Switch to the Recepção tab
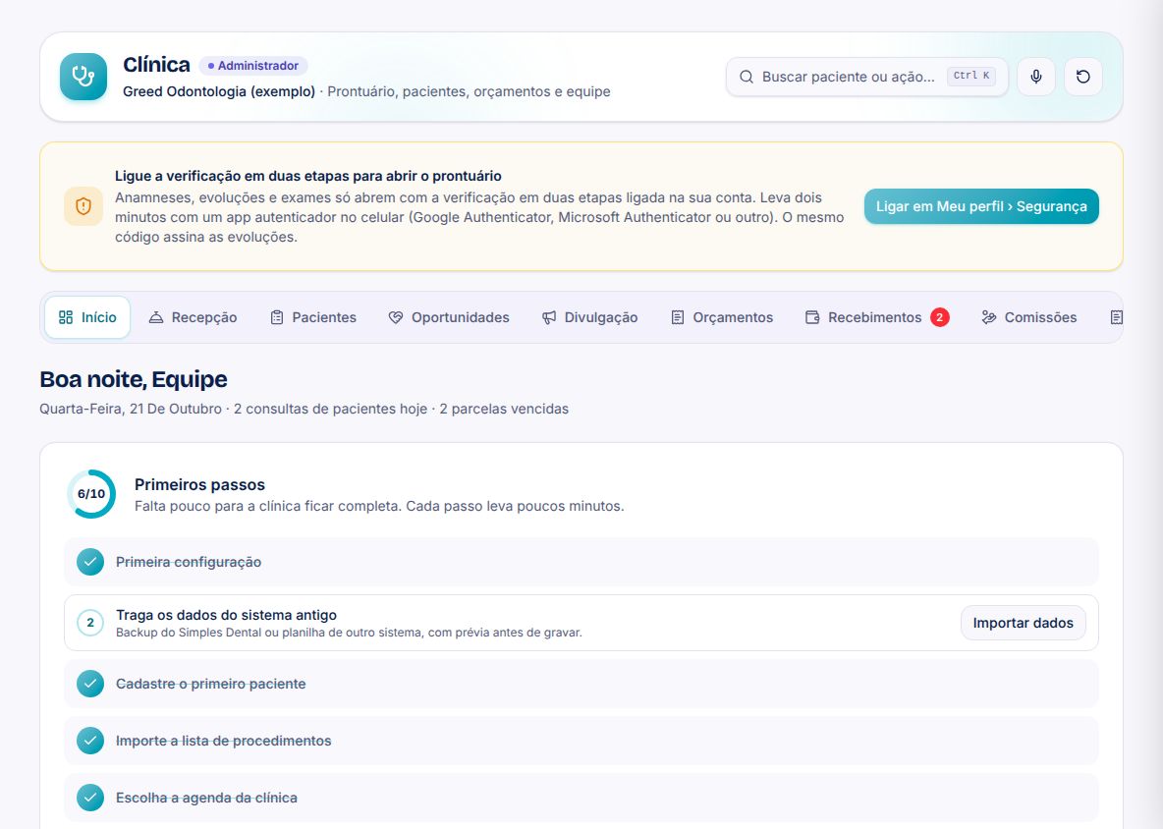 [193, 317]
